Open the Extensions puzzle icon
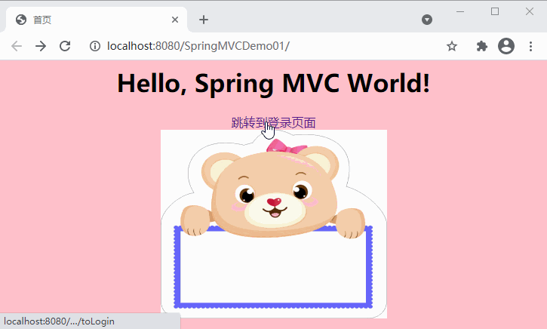 pyautogui.click(x=482, y=46)
